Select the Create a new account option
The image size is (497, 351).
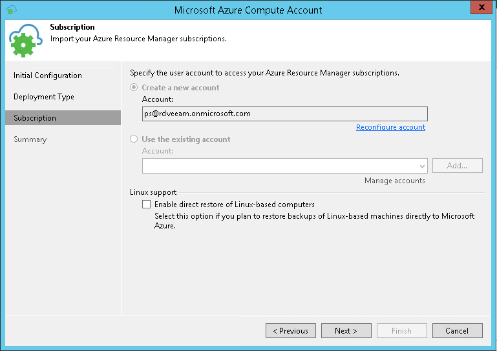tap(134, 88)
